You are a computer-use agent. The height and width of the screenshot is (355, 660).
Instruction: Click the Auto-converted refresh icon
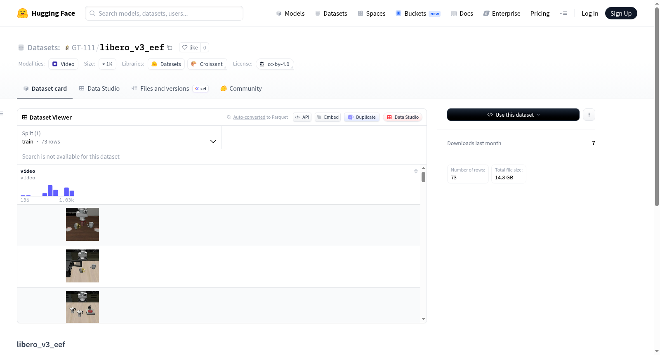point(229,117)
